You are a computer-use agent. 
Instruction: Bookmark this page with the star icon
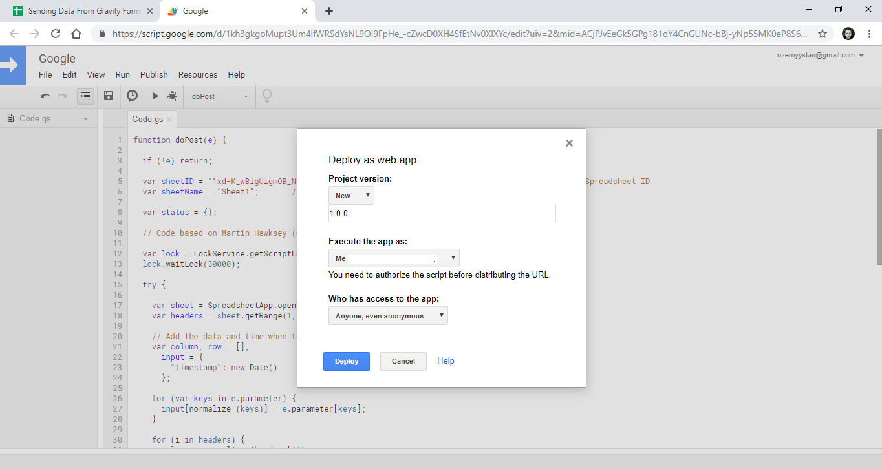[x=823, y=34]
